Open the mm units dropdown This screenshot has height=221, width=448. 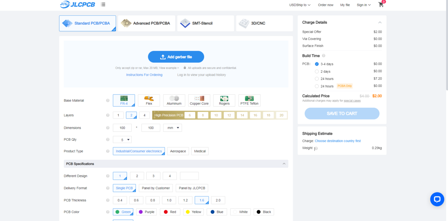coord(172,128)
